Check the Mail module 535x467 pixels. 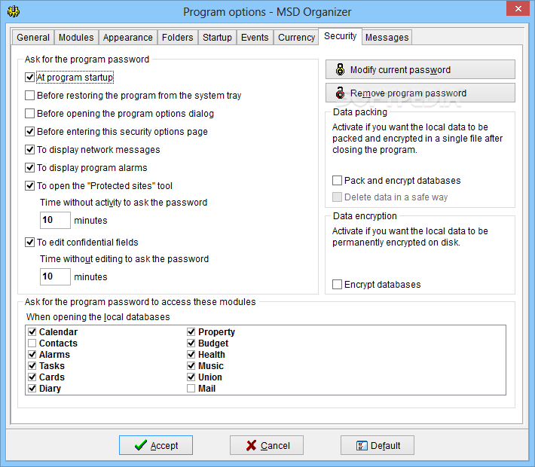click(191, 388)
